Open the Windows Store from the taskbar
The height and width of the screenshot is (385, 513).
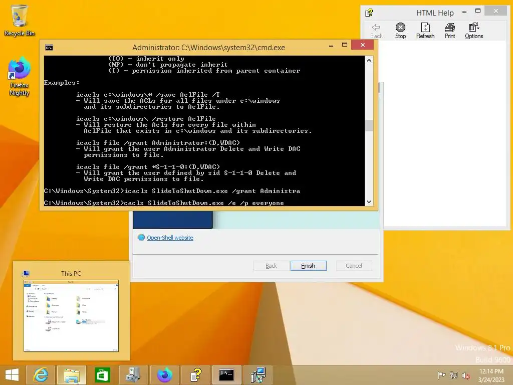[103, 375]
